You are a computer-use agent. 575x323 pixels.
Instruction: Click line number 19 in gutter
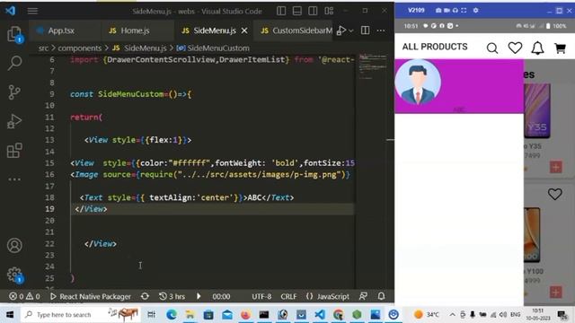coord(49,209)
